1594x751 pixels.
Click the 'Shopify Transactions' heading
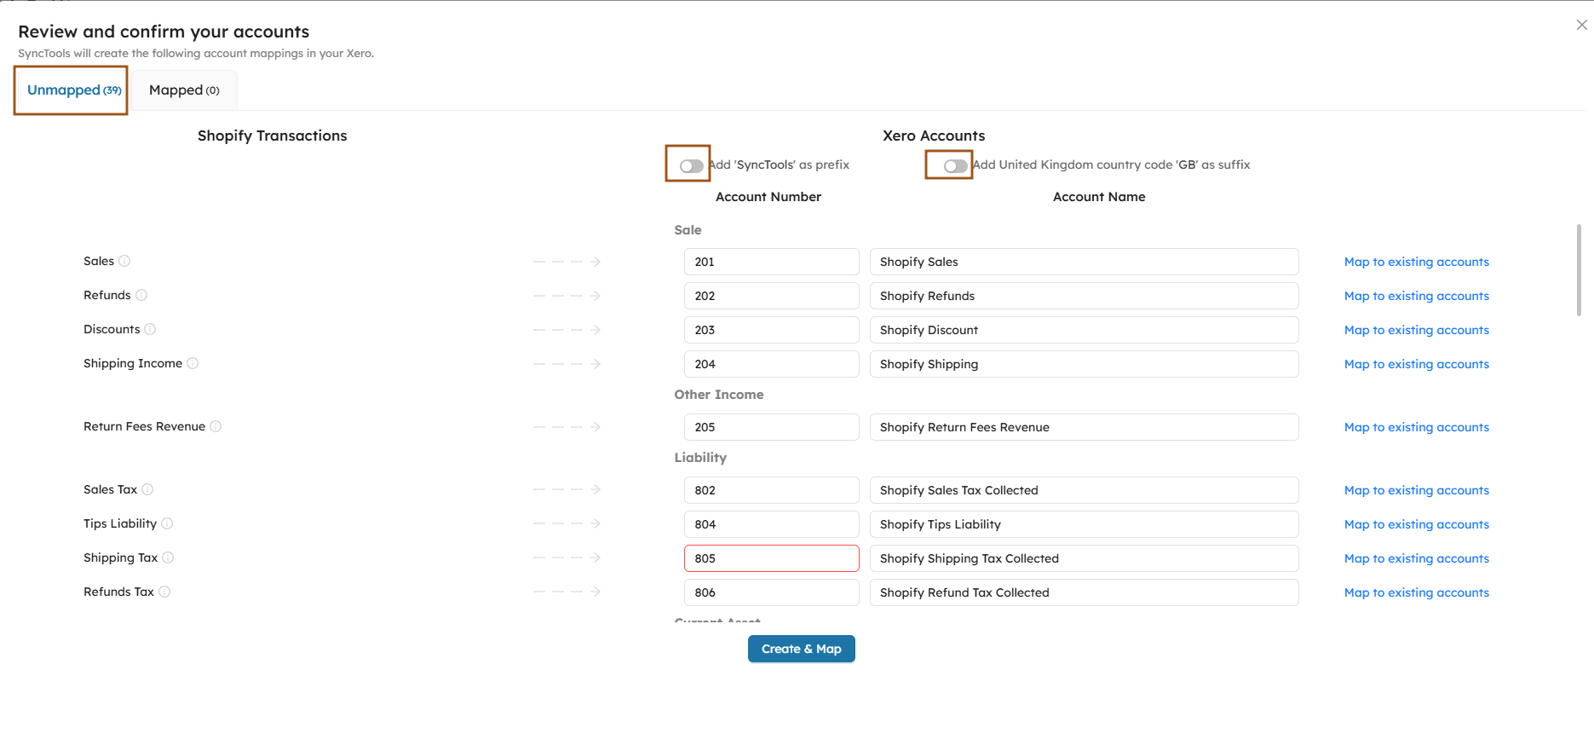tap(273, 136)
